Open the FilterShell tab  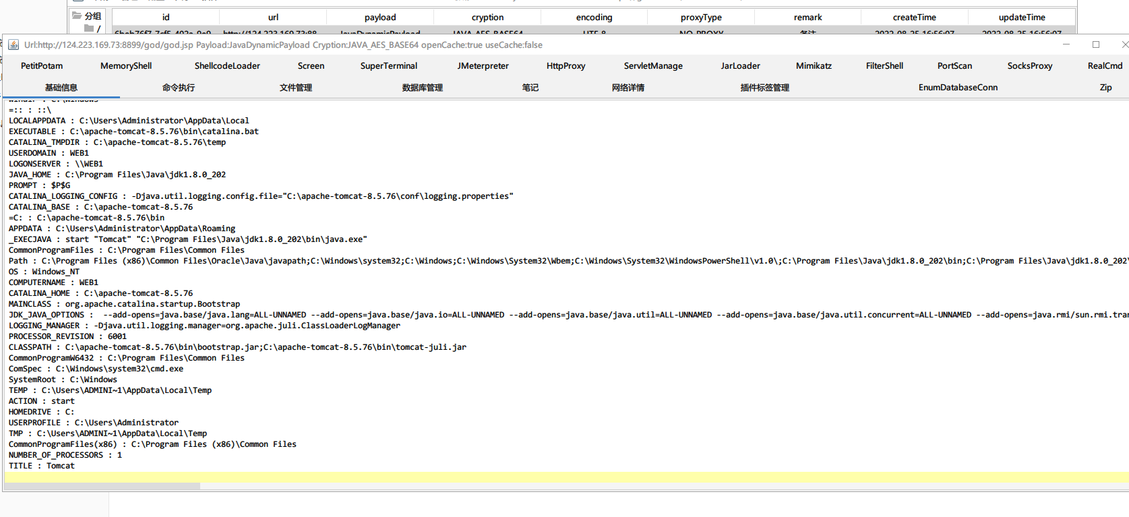click(x=884, y=66)
